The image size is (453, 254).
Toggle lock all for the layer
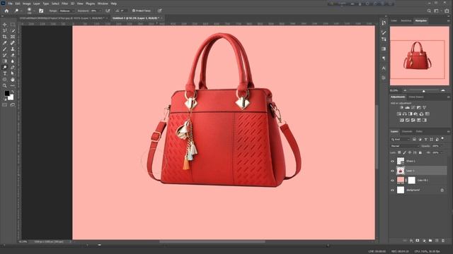click(x=420, y=152)
